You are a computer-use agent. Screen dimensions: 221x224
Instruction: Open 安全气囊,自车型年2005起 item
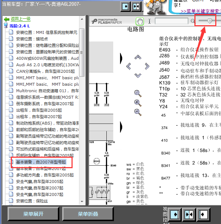click(40, 182)
